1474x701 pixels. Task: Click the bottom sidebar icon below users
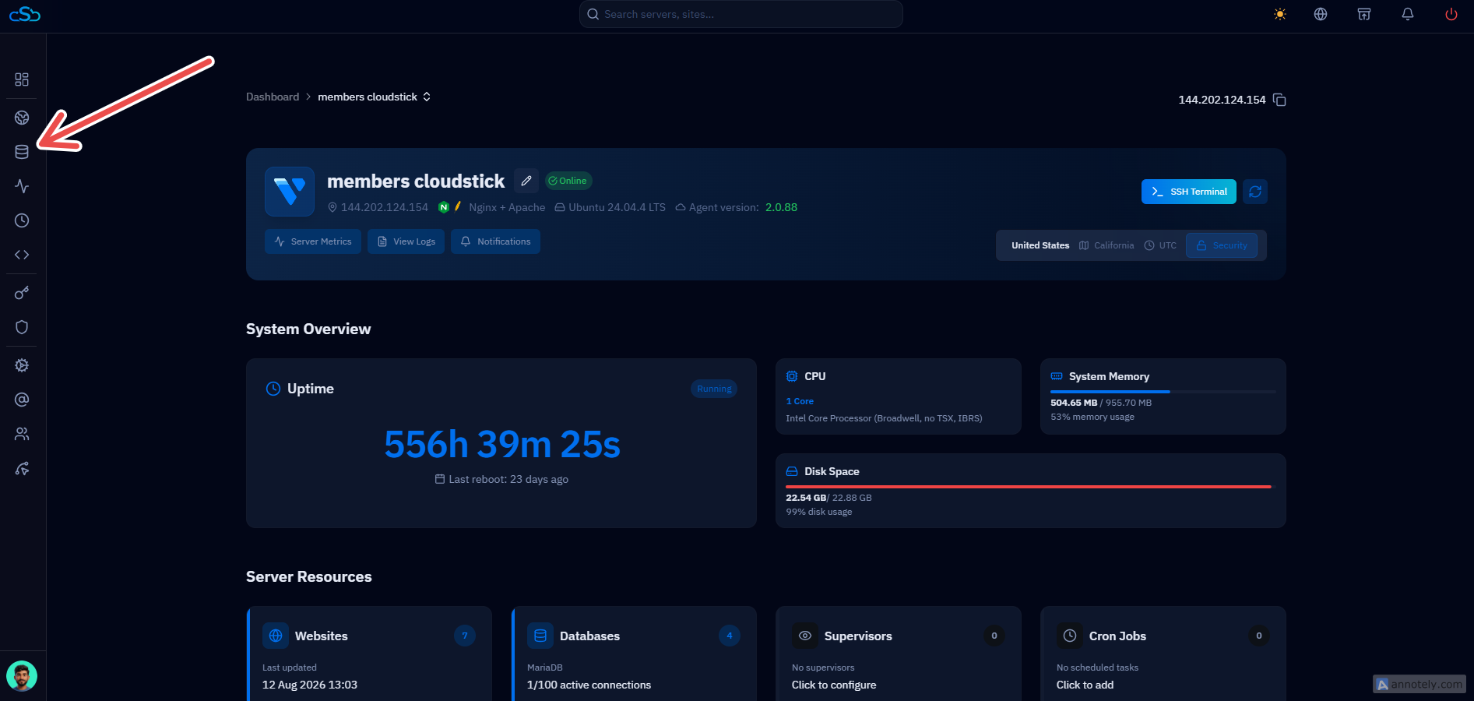coord(22,468)
